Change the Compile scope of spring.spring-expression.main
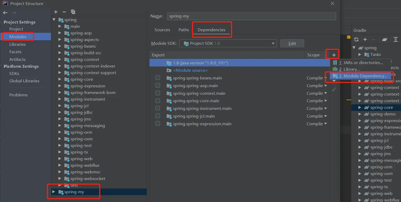The height and width of the screenshot is (202, 401). point(317,124)
